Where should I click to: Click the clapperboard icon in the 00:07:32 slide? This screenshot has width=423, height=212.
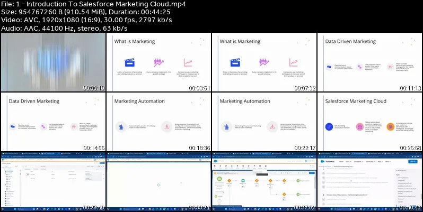(x=235, y=63)
